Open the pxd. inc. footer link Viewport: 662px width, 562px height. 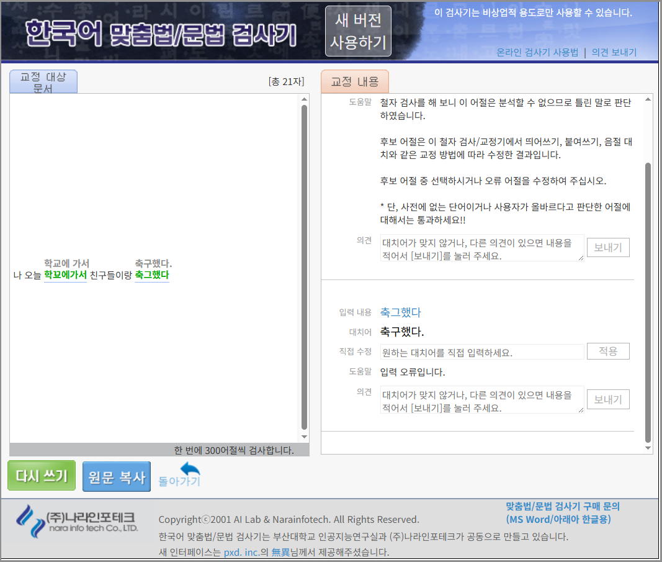click(x=241, y=552)
